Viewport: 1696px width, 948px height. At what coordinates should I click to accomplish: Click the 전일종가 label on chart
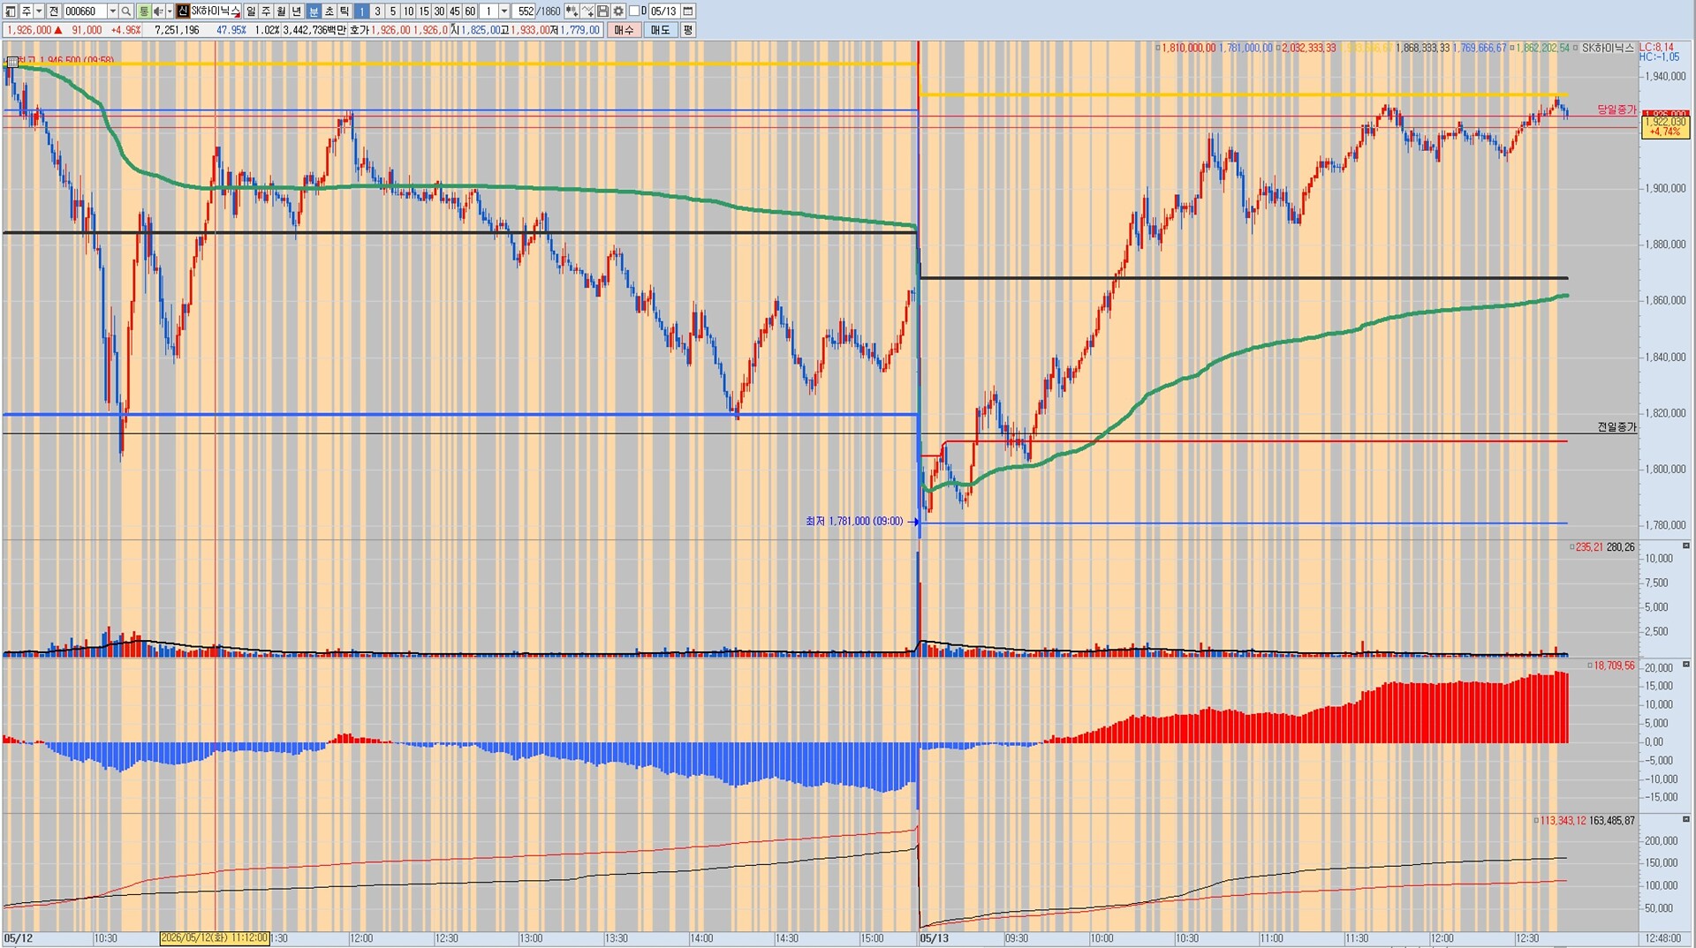(1616, 427)
